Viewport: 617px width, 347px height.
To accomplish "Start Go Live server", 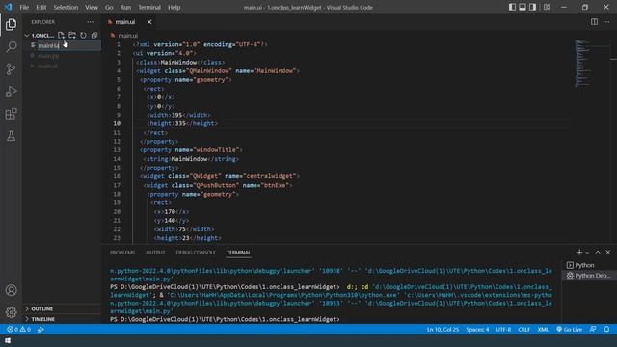I will click(569, 330).
